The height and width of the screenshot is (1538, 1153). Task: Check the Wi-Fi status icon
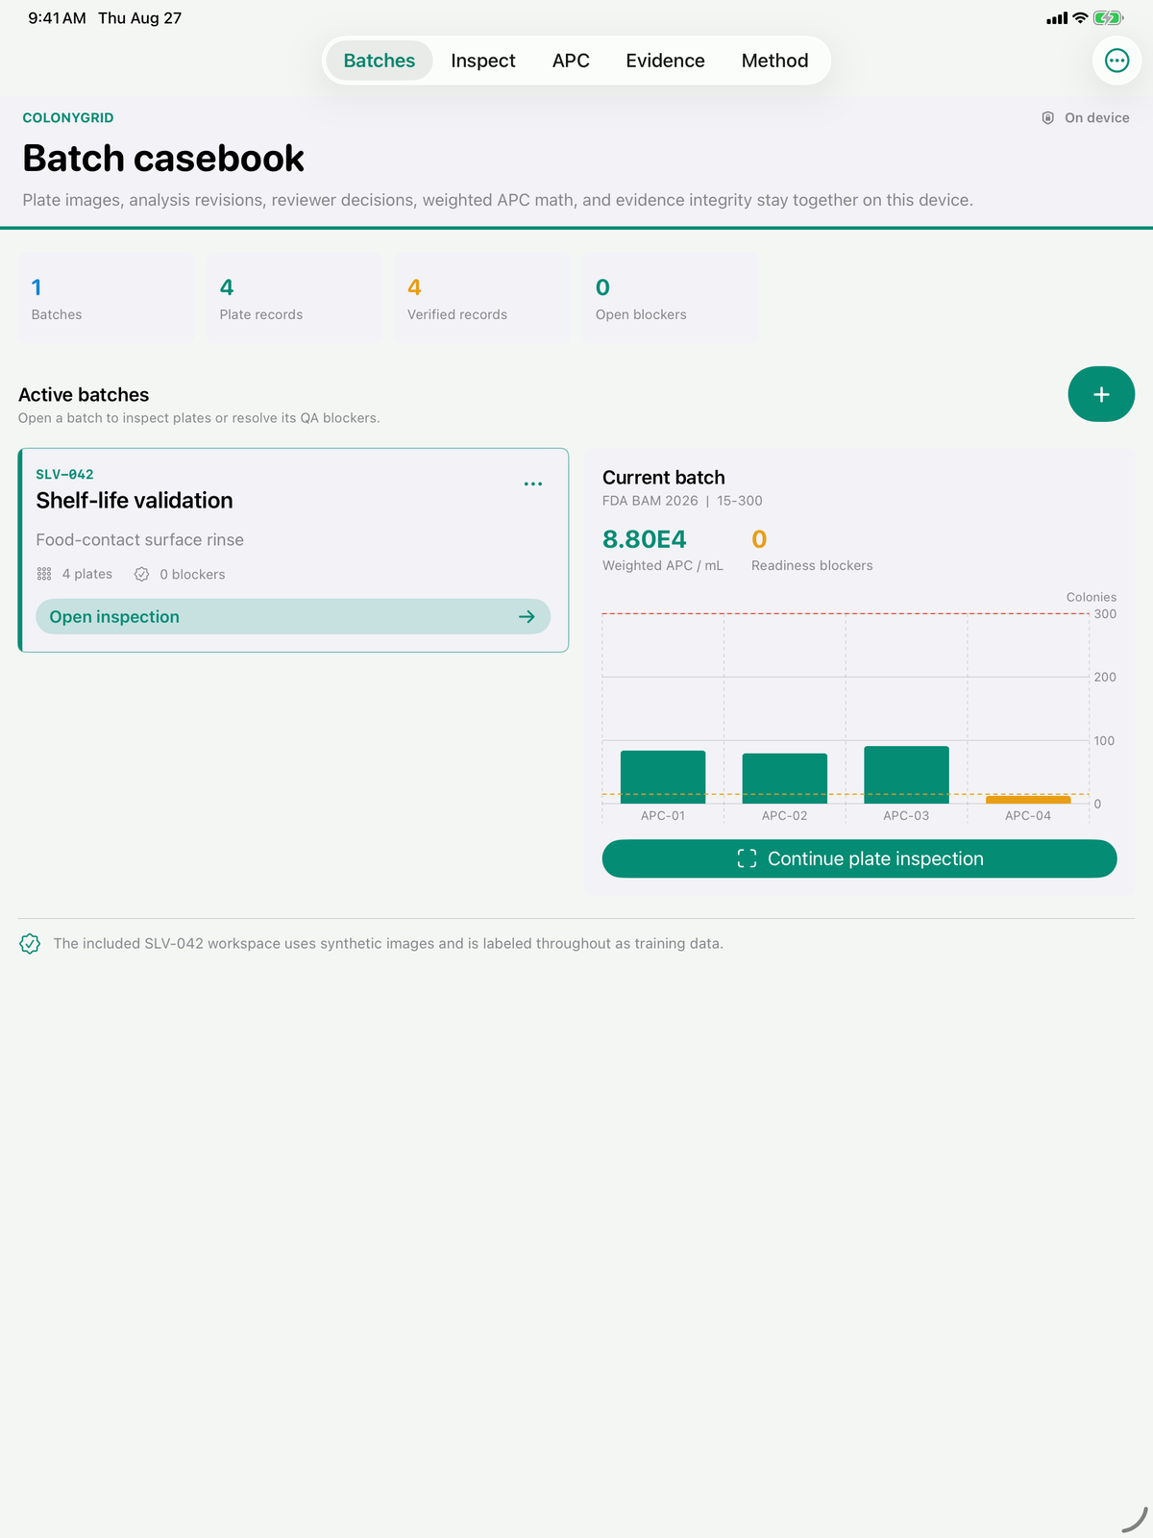point(1080,18)
